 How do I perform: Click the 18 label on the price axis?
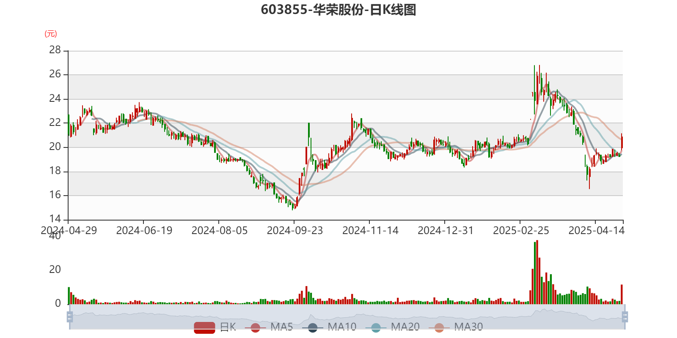pyautogui.click(x=55, y=171)
